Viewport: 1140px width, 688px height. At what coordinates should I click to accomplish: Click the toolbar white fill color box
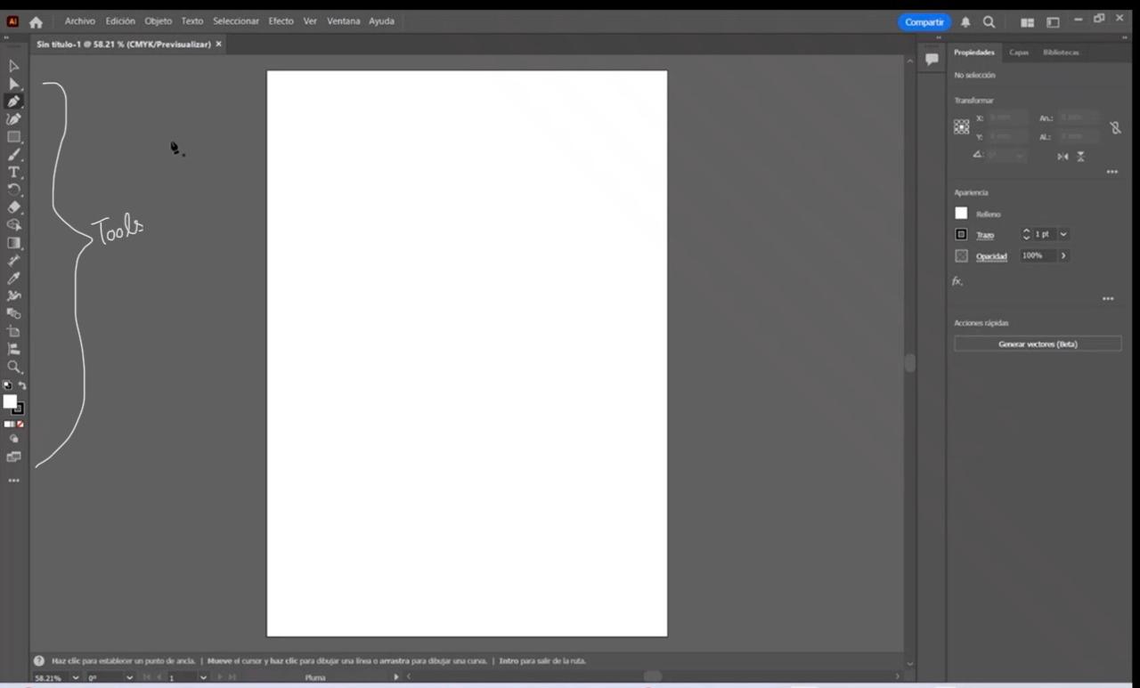(x=10, y=401)
